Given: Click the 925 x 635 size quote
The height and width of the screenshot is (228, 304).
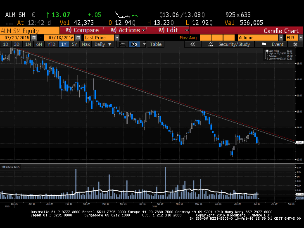Looking at the screenshot, I should coord(238,15).
